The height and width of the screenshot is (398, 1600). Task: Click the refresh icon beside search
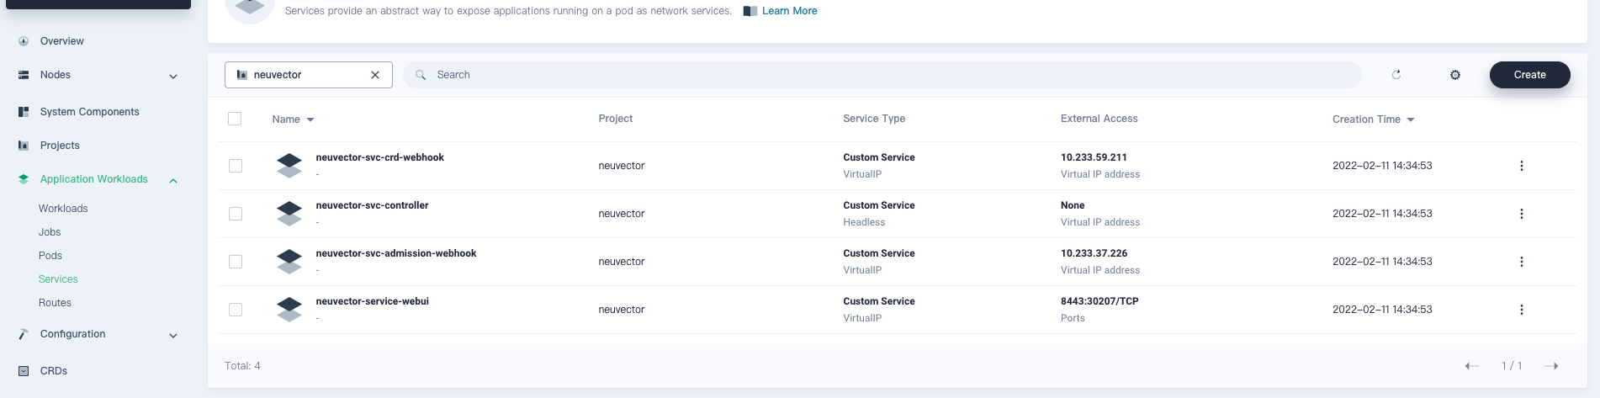1396,75
